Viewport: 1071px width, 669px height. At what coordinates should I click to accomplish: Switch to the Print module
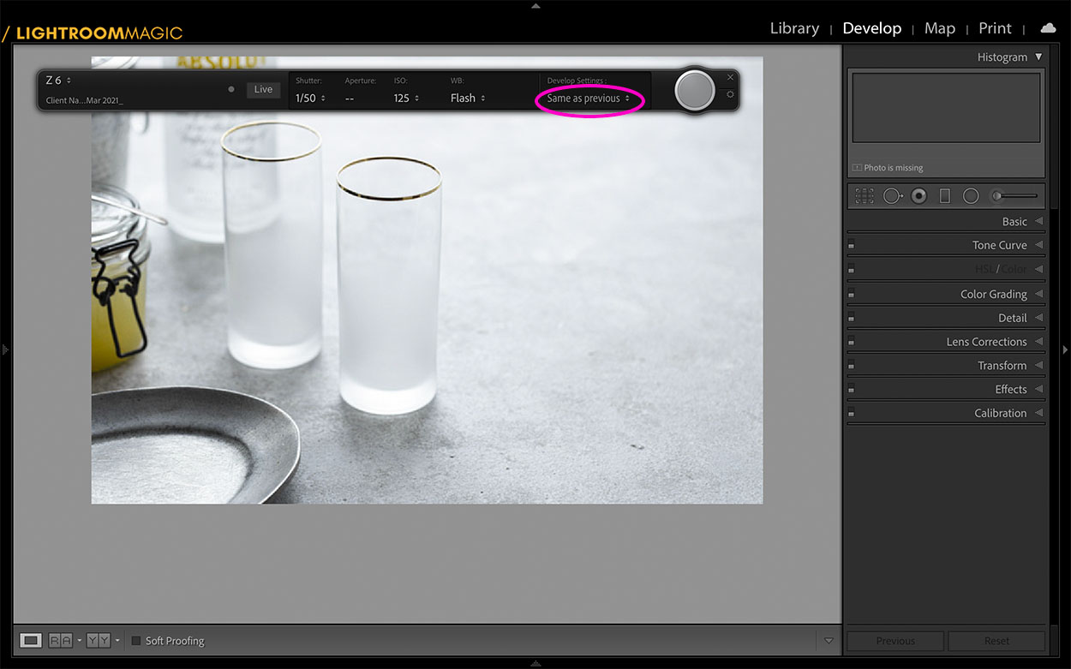click(995, 28)
